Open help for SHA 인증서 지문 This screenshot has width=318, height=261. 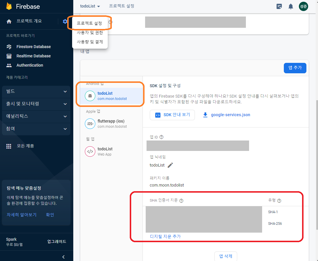tap(181, 200)
